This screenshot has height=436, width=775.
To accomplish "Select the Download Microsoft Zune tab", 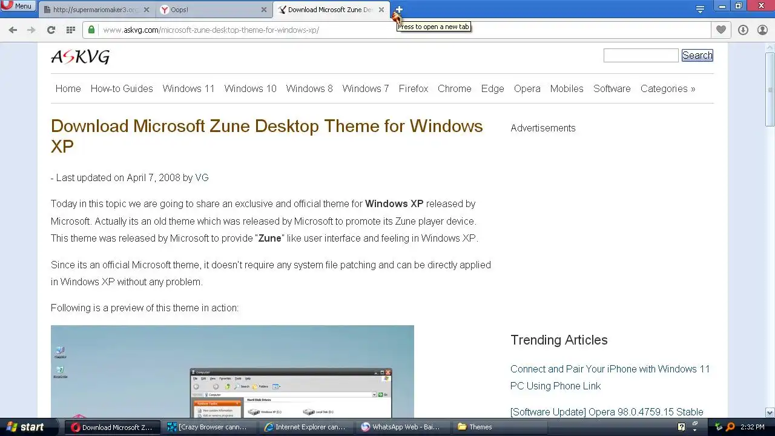I will coord(331,10).
